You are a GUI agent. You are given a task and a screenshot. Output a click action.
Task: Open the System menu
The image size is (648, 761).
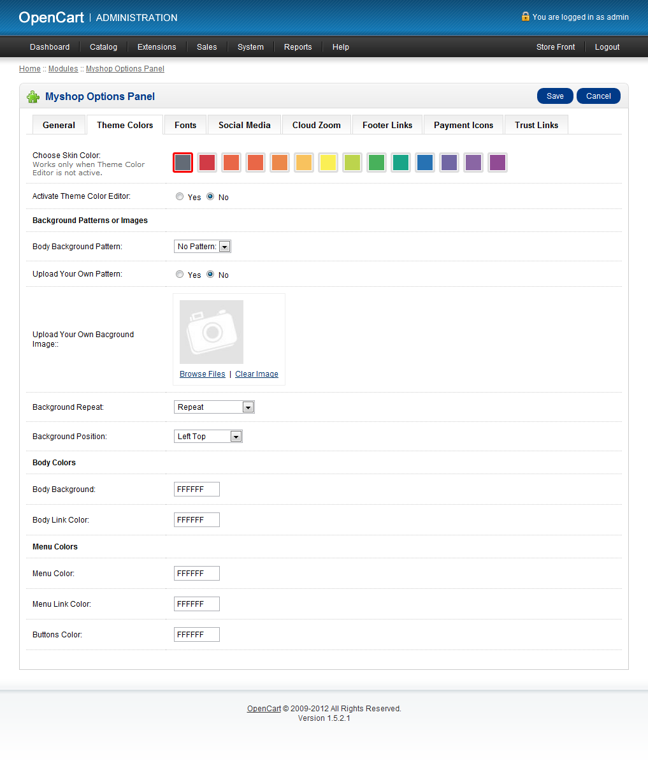250,47
